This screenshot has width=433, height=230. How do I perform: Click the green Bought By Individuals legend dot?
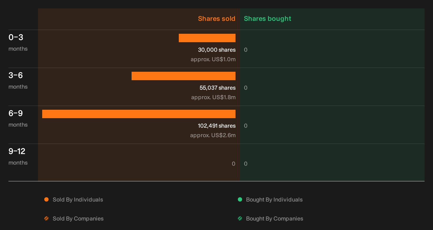coord(240,199)
